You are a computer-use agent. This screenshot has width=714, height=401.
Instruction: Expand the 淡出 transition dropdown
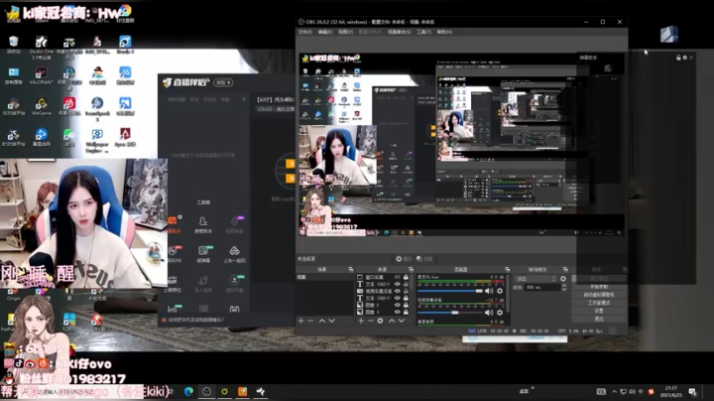(535, 279)
